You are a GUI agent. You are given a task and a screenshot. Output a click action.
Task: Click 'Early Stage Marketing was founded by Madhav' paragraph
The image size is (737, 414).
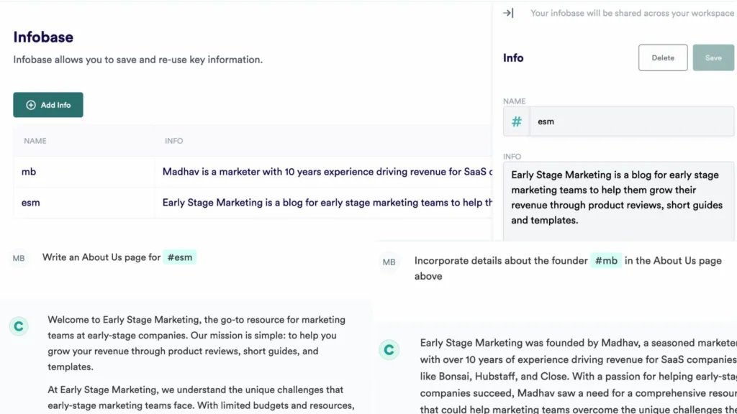[578, 376]
